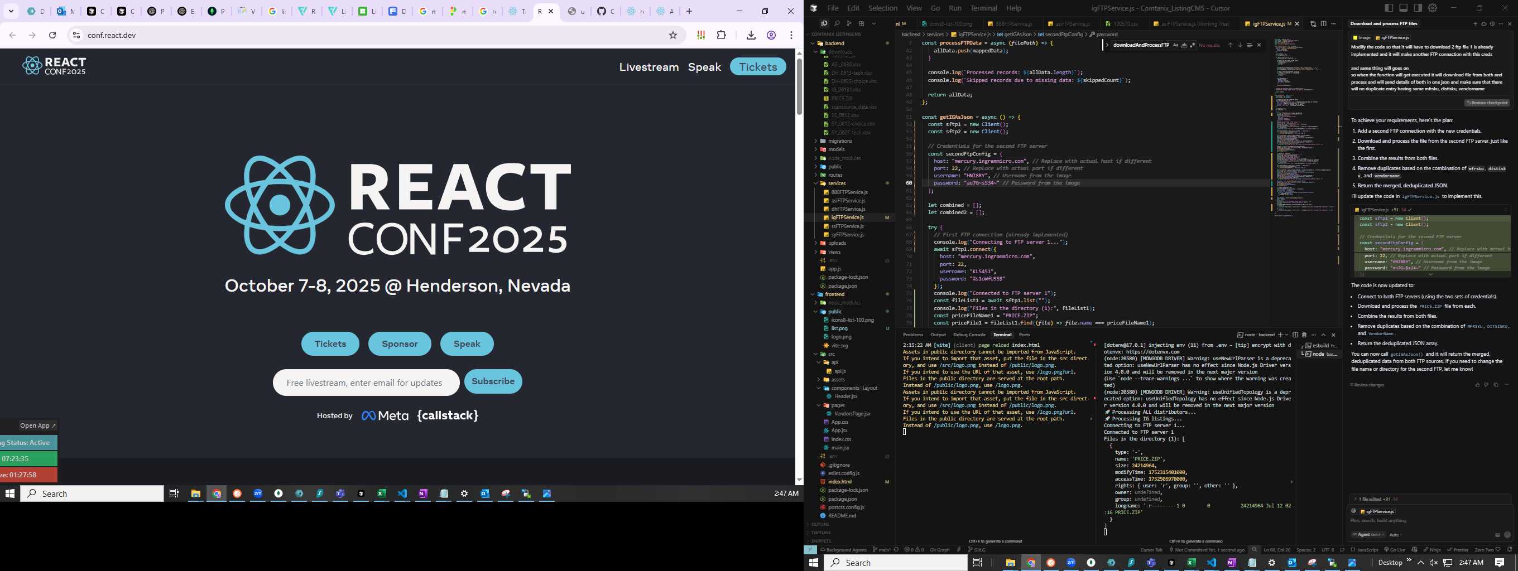1518x571 pixels.
Task: Expand migrations folder in explorer
Action: (840, 141)
